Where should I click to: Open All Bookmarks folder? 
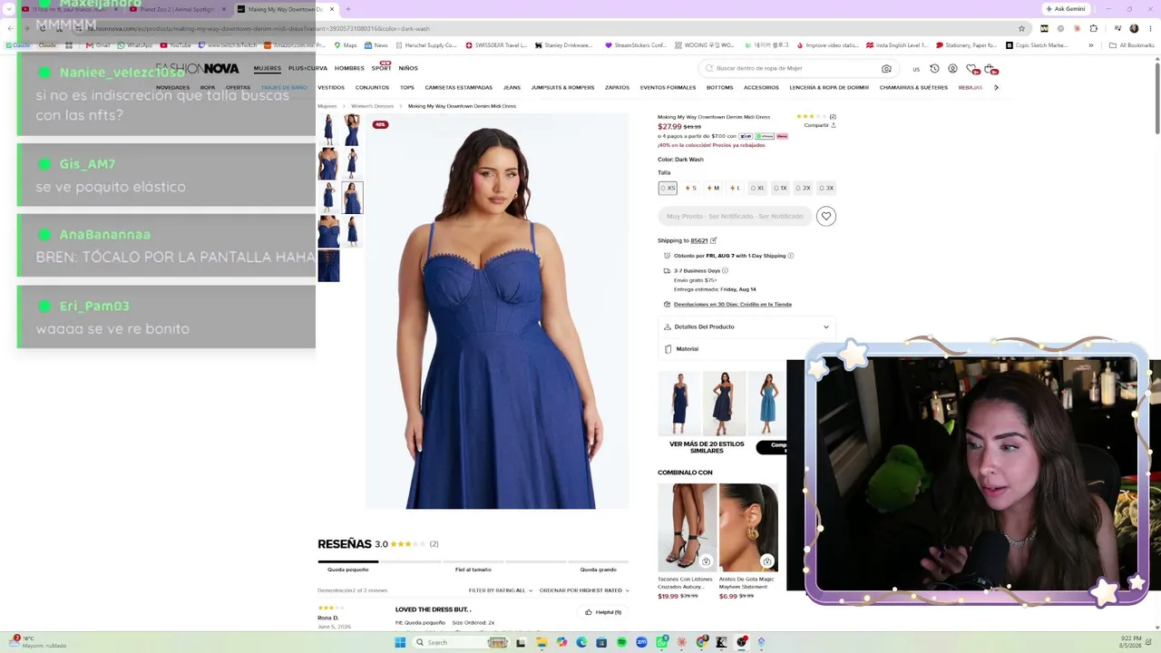1132,45
